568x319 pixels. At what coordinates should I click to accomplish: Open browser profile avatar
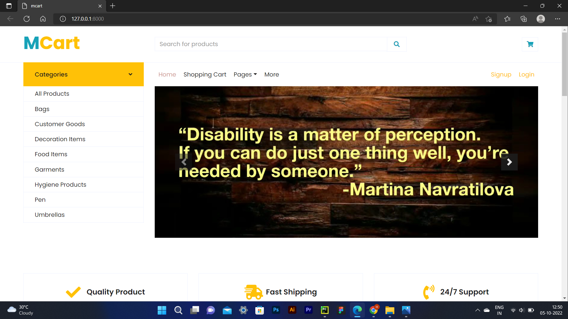coord(540,19)
